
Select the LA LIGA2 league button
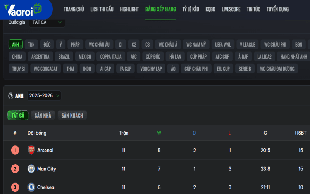(264, 57)
